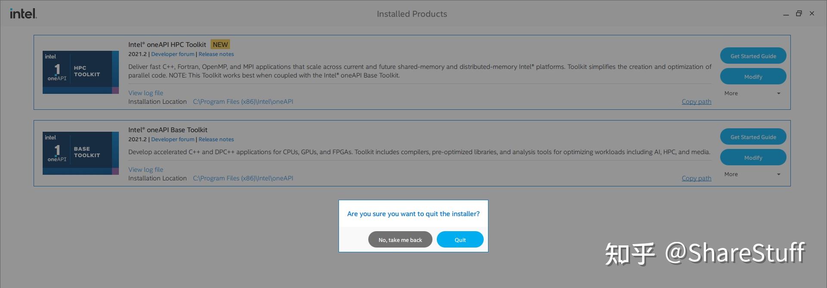Open Developer forum link for Base Toolkit

pyautogui.click(x=173, y=139)
